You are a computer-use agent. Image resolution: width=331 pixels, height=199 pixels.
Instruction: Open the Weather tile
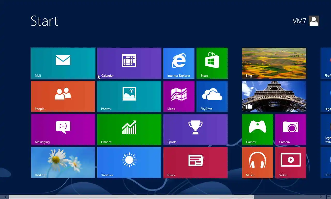click(129, 163)
